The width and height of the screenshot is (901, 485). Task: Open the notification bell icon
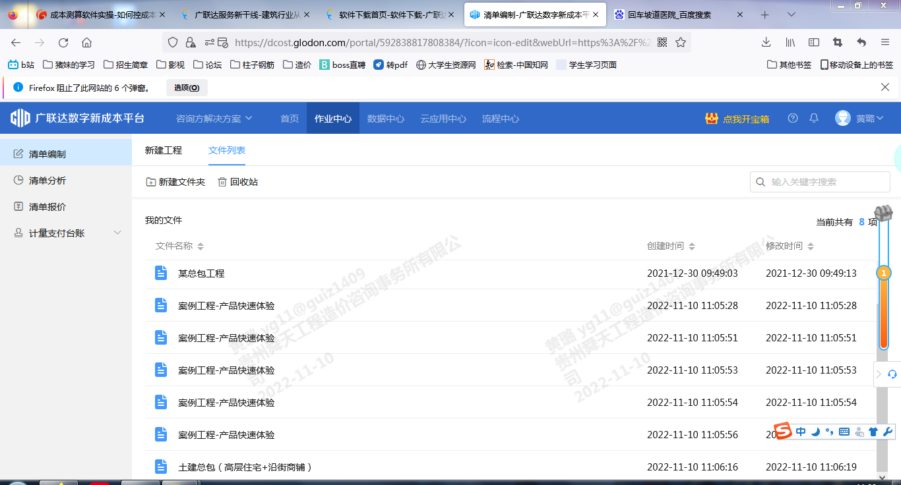pos(814,118)
